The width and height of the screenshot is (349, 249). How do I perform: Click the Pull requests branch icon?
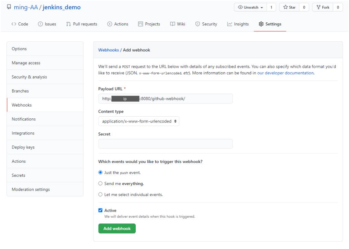click(x=68, y=24)
